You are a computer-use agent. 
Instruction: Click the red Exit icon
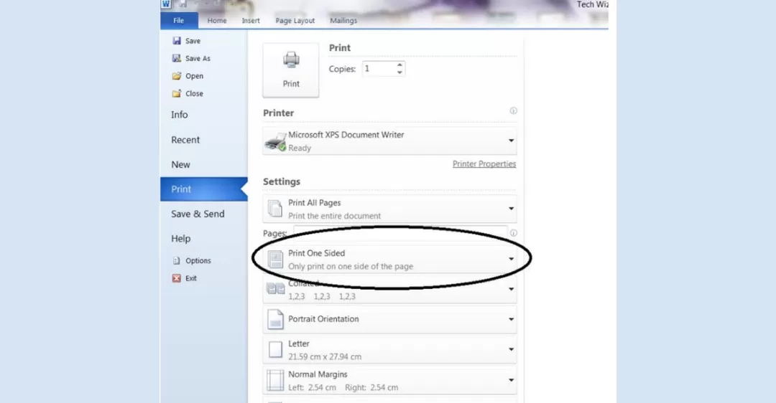177,278
